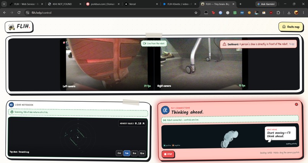Open a new browser tab

coord(240,4)
